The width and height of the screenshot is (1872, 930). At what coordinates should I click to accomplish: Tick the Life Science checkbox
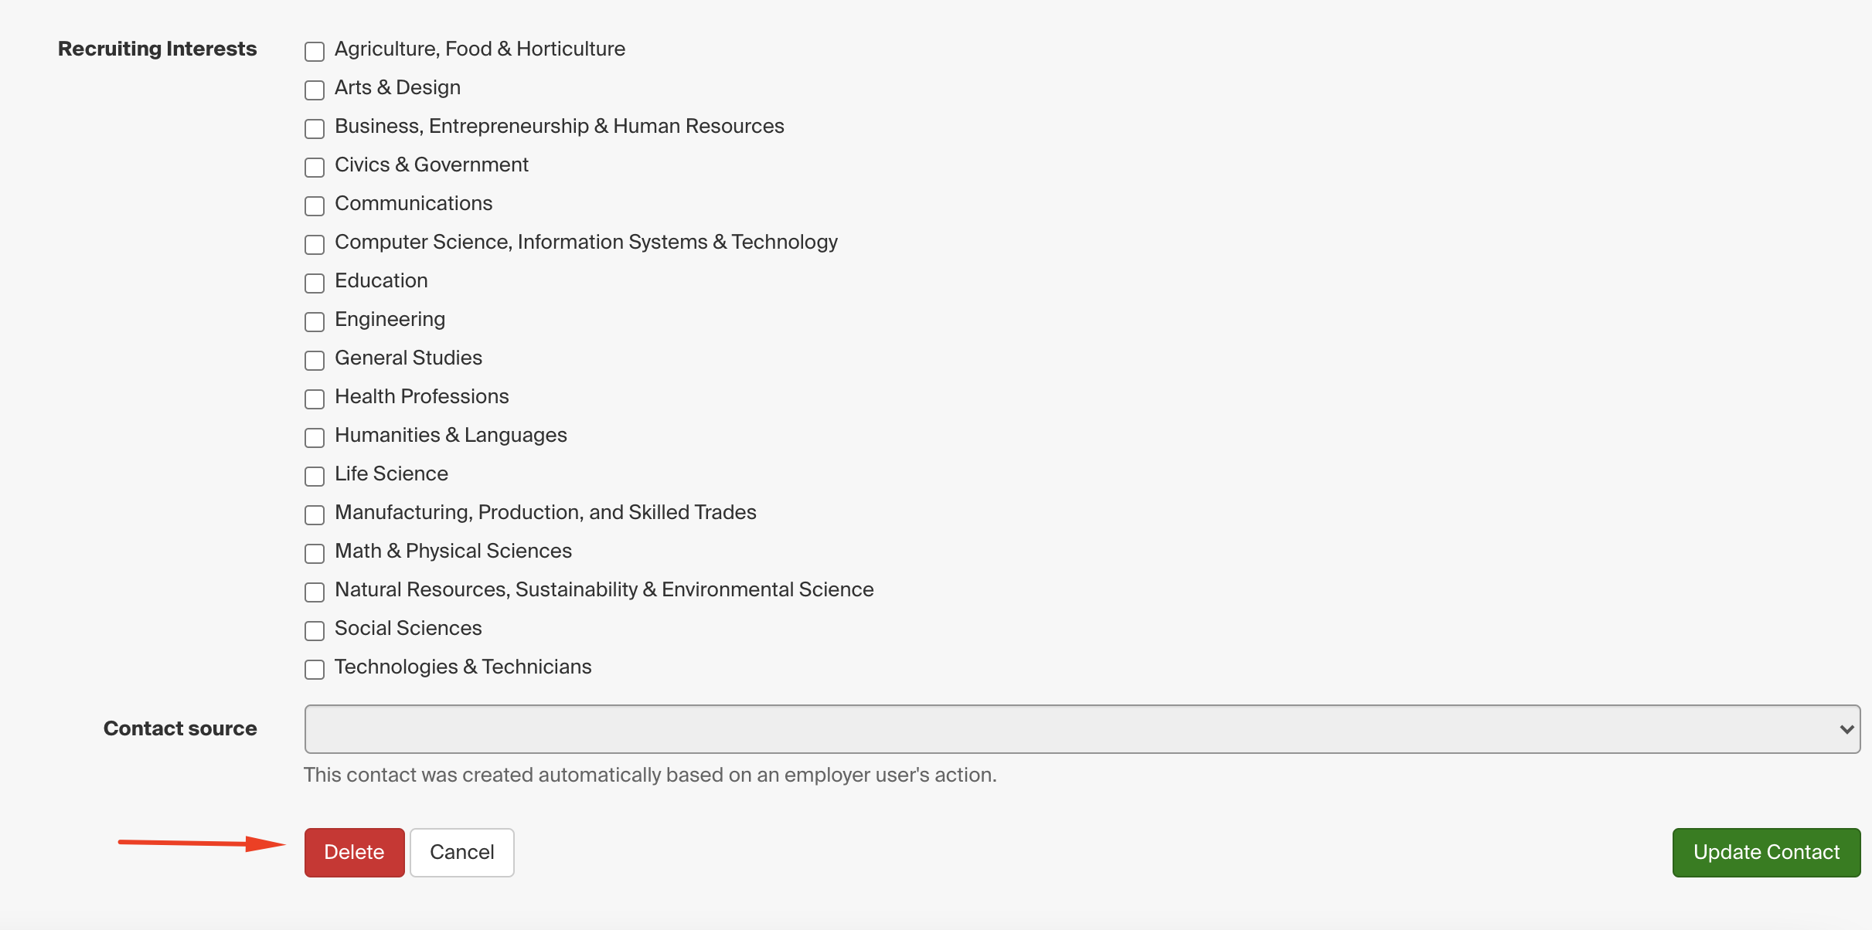[314, 477]
